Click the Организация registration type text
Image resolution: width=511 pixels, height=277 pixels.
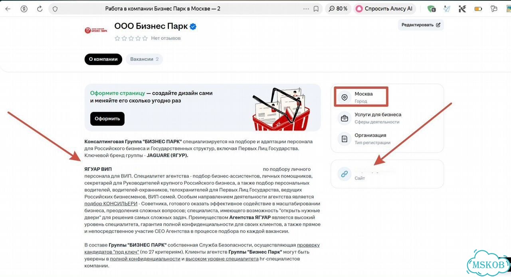click(x=370, y=135)
